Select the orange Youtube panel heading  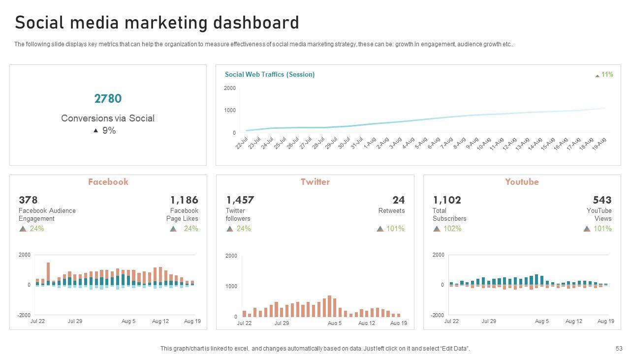click(x=522, y=182)
